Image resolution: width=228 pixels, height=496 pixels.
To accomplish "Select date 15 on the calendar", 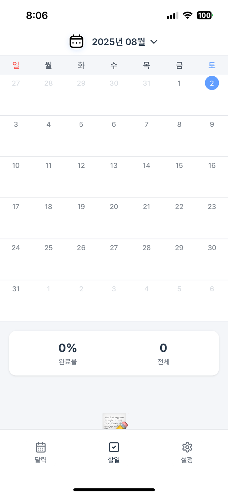I will point(179,165).
